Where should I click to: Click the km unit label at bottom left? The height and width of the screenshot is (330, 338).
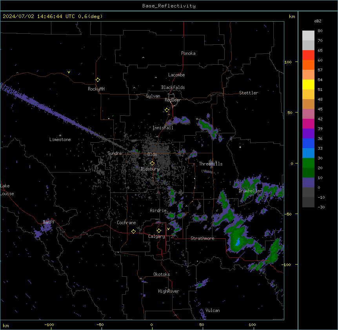tap(6, 326)
